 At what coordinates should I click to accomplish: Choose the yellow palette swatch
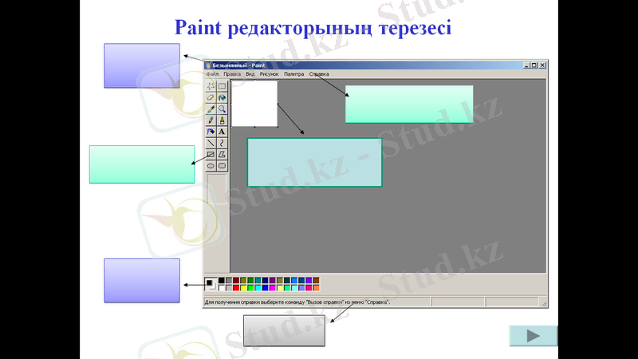point(244,287)
